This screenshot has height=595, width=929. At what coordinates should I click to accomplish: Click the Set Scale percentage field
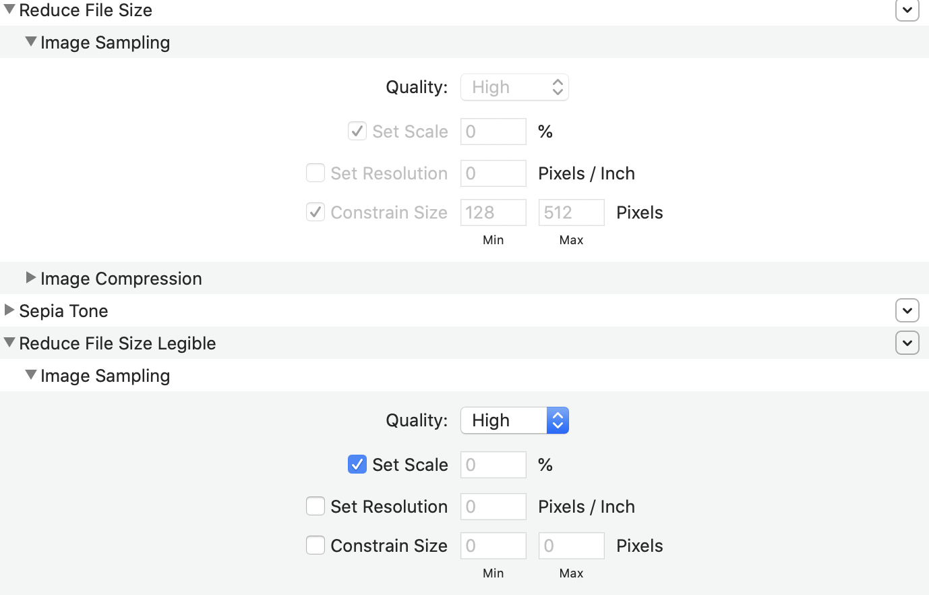click(x=493, y=464)
